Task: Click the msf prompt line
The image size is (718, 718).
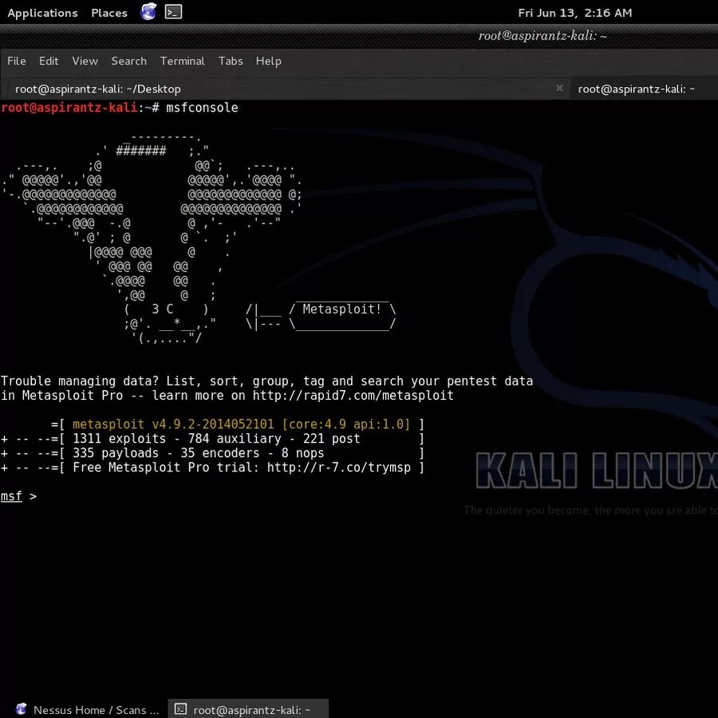Action: [18, 496]
